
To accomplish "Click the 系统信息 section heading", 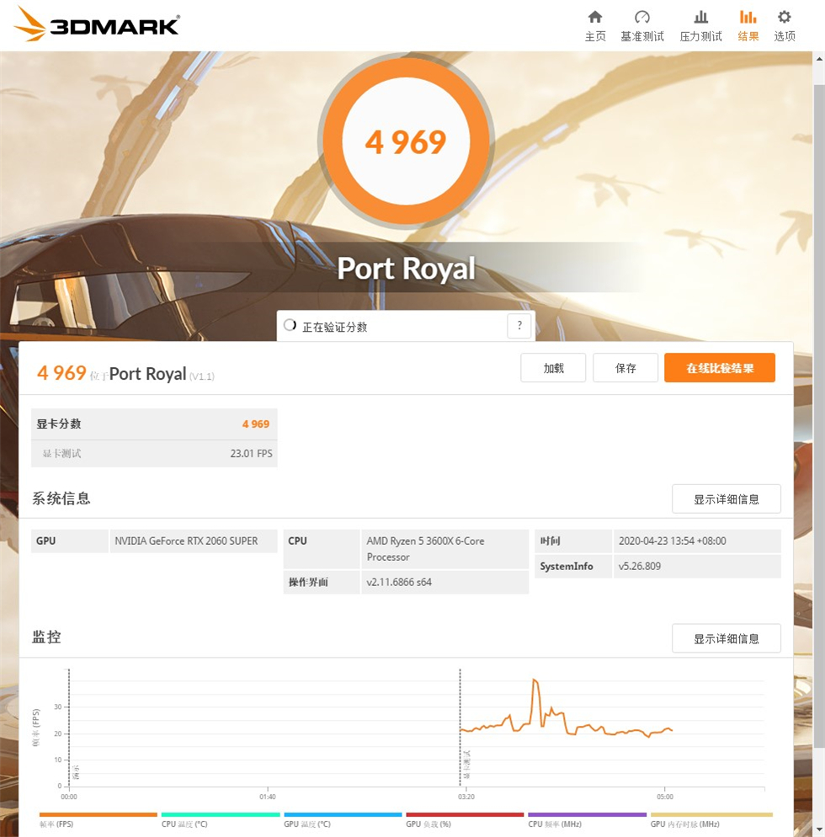I will [x=61, y=498].
